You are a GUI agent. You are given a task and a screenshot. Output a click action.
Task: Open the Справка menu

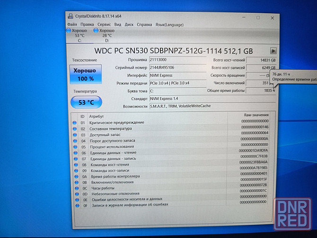pyautogui.click(x=144, y=25)
